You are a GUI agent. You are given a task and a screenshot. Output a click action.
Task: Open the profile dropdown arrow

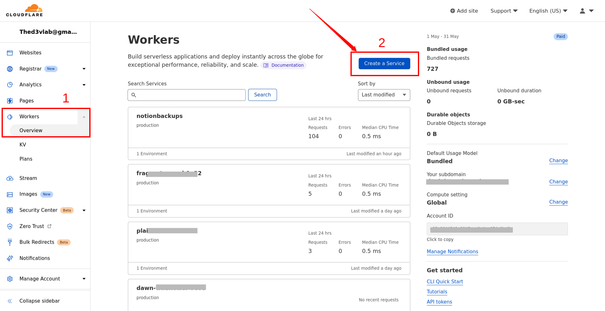coord(591,11)
